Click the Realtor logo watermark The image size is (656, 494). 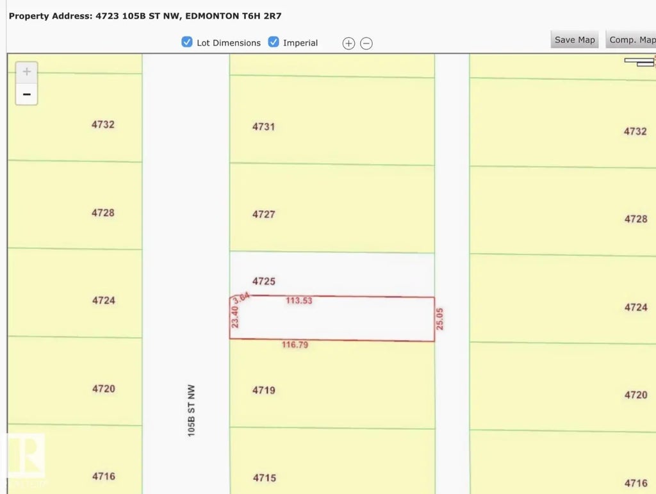(26, 456)
